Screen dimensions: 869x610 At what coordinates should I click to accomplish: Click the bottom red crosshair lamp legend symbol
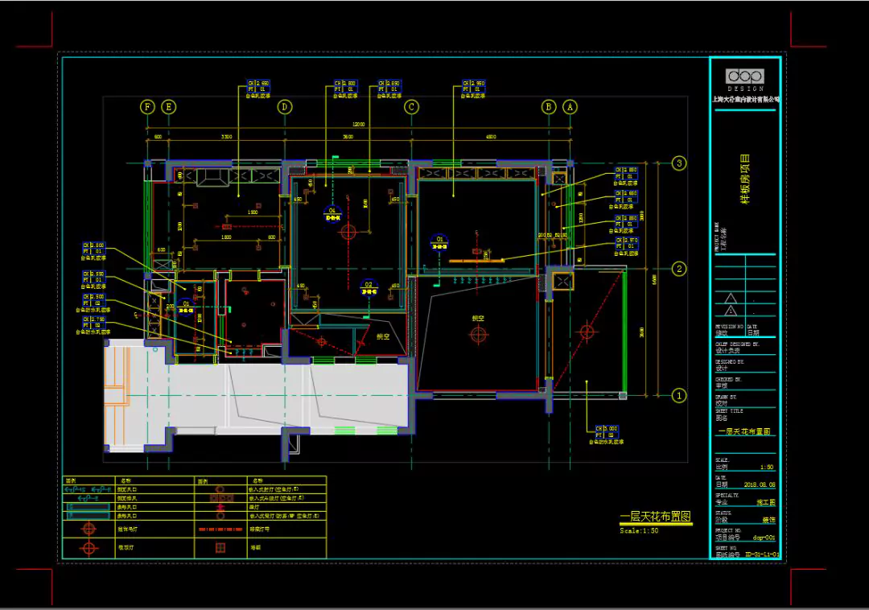[x=89, y=548]
